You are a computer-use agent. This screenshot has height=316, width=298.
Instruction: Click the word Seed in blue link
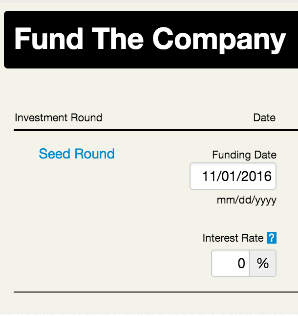[54, 154]
